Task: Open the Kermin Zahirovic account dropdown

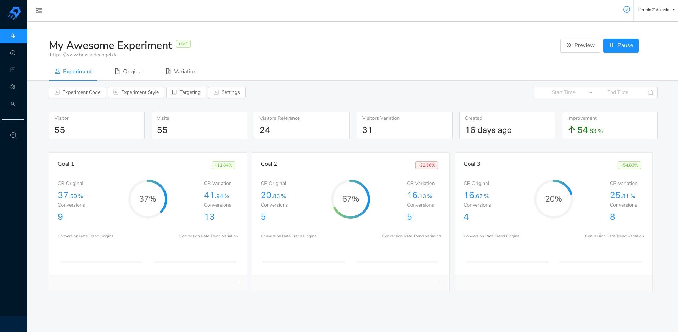Action: [655, 10]
